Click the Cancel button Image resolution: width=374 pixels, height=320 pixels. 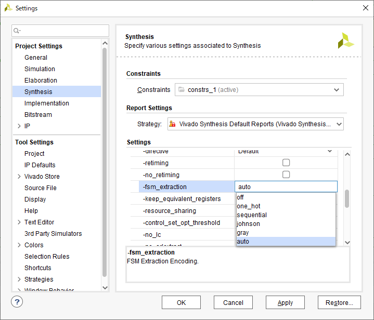point(233,302)
